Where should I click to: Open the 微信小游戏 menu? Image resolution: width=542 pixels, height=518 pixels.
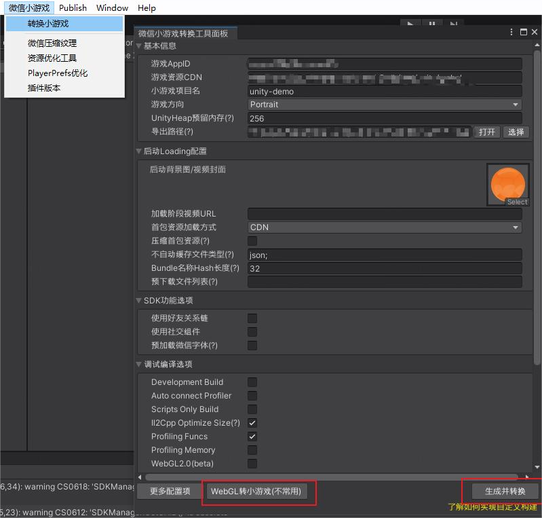click(29, 7)
